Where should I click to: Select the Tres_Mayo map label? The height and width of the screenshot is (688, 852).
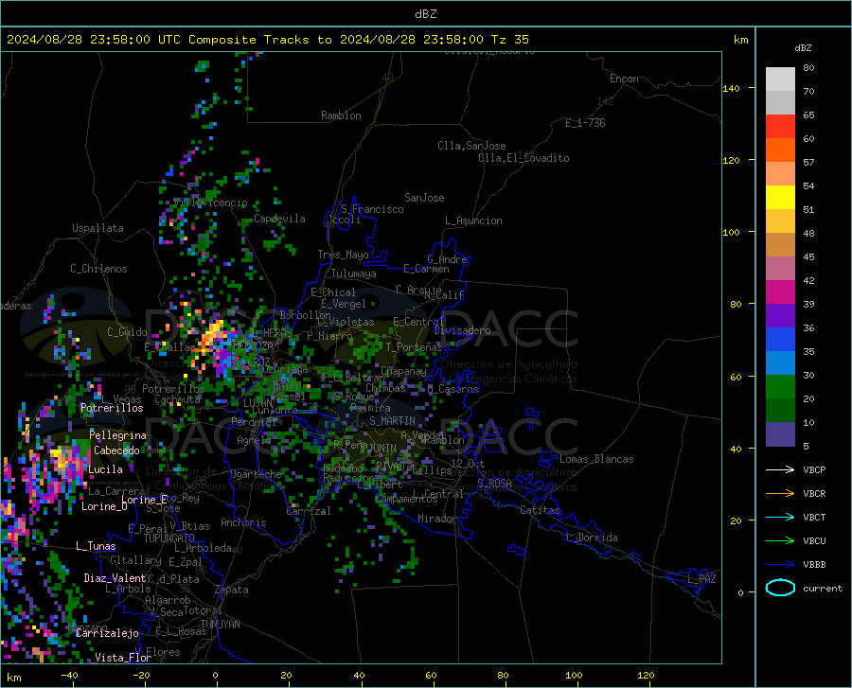(x=343, y=255)
